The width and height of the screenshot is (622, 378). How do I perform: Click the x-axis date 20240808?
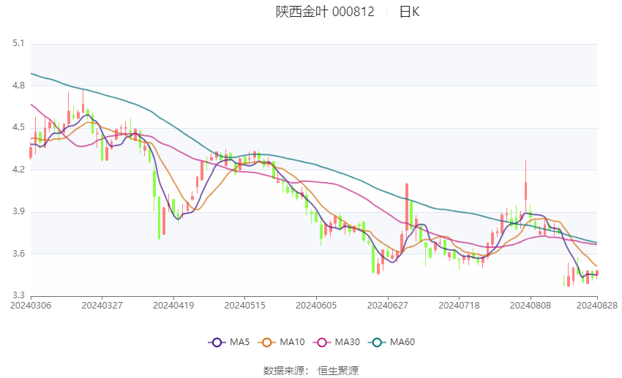531,306
